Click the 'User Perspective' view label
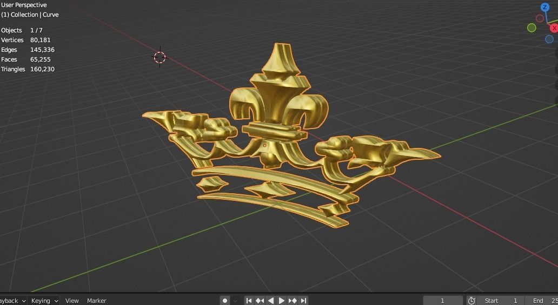Image resolution: width=558 pixels, height=305 pixels. [24, 5]
